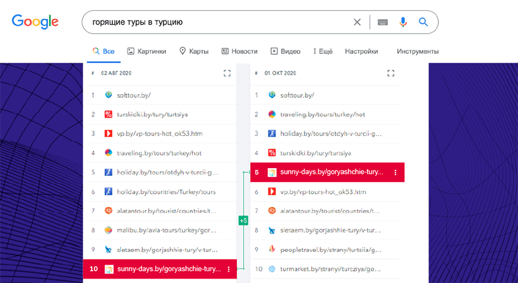Start voice search with microphone icon
This screenshot has height=283, width=518.
tap(402, 22)
